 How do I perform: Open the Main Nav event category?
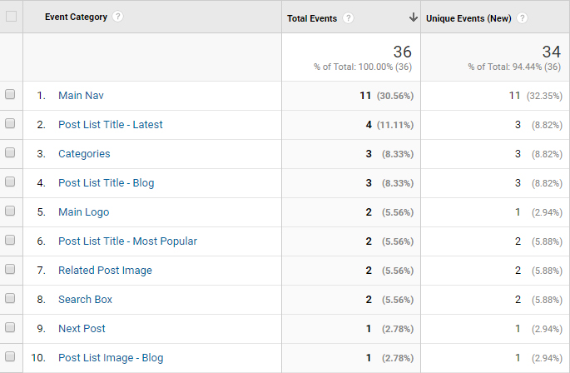(x=81, y=96)
